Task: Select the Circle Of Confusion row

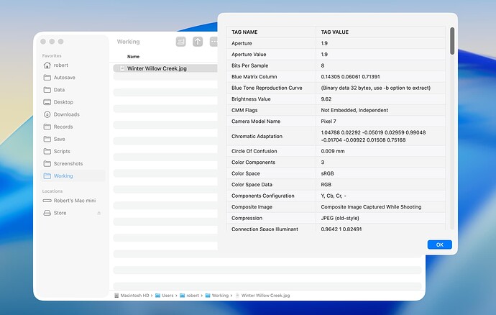Action: [336, 151]
